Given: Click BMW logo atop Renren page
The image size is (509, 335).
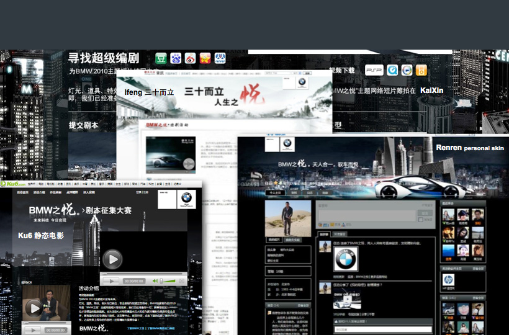Looking at the screenshot, I should 287,145.
